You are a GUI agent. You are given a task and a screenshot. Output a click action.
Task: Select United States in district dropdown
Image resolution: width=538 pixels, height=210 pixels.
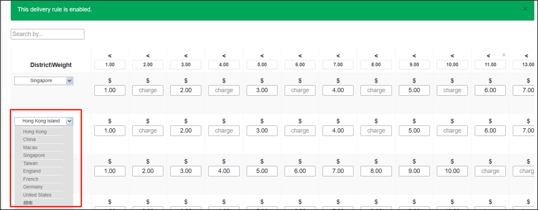(37, 195)
